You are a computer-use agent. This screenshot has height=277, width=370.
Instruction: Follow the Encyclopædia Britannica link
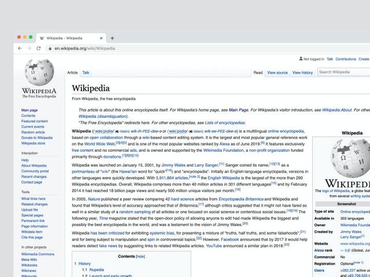(240, 199)
